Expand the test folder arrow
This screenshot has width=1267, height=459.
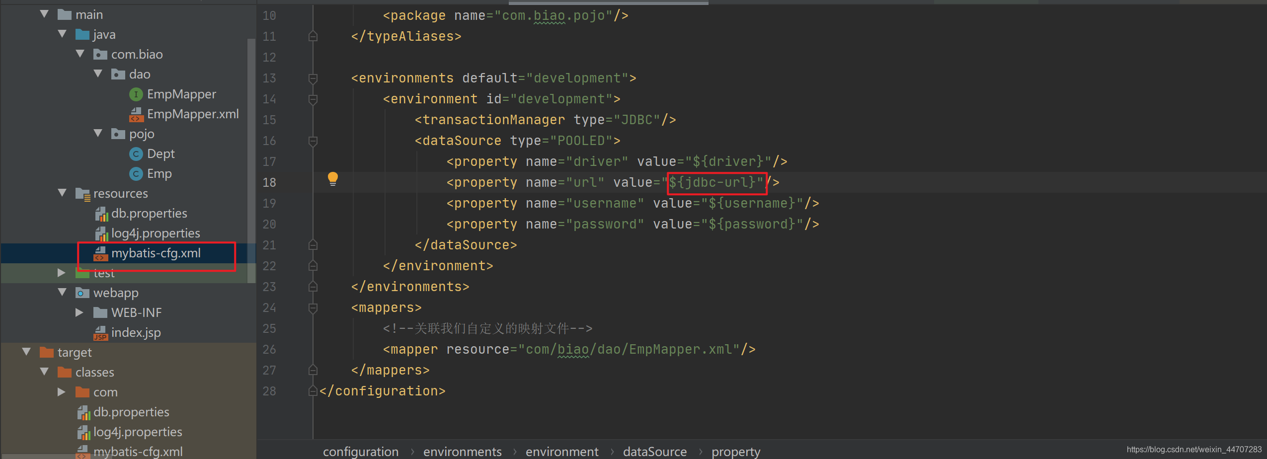click(x=62, y=273)
